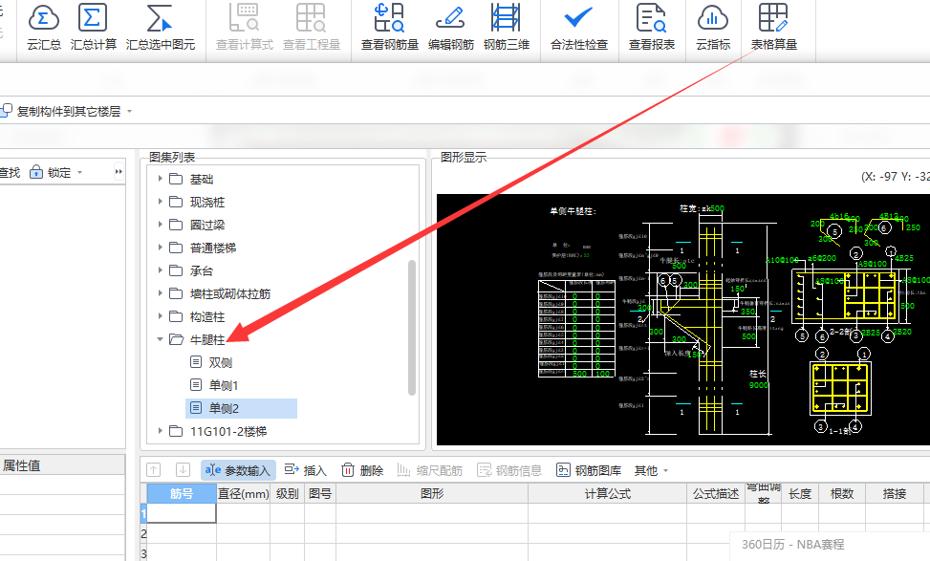
Task: Select the 编辑钢筋 tool
Action: [451, 27]
